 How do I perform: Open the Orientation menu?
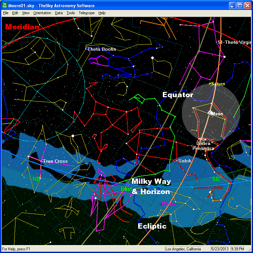(42, 13)
